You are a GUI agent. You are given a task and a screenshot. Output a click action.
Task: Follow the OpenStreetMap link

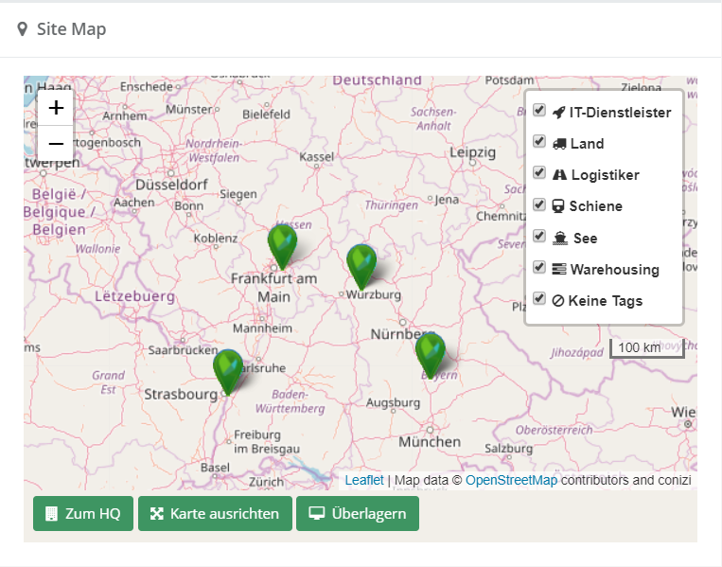tap(511, 480)
